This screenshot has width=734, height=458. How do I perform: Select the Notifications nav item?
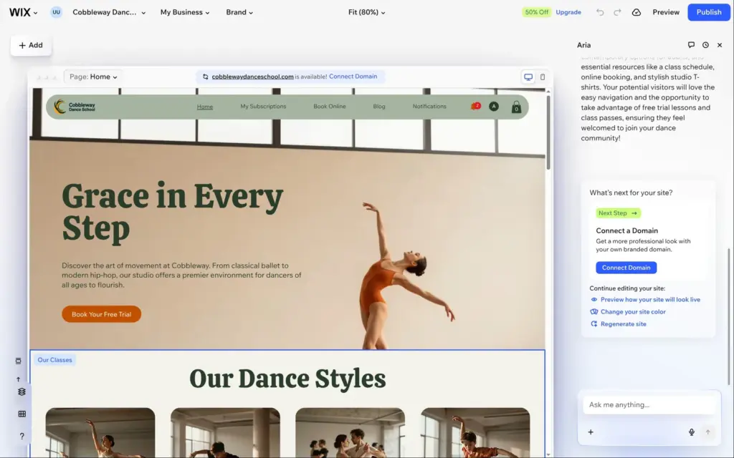[429, 107]
